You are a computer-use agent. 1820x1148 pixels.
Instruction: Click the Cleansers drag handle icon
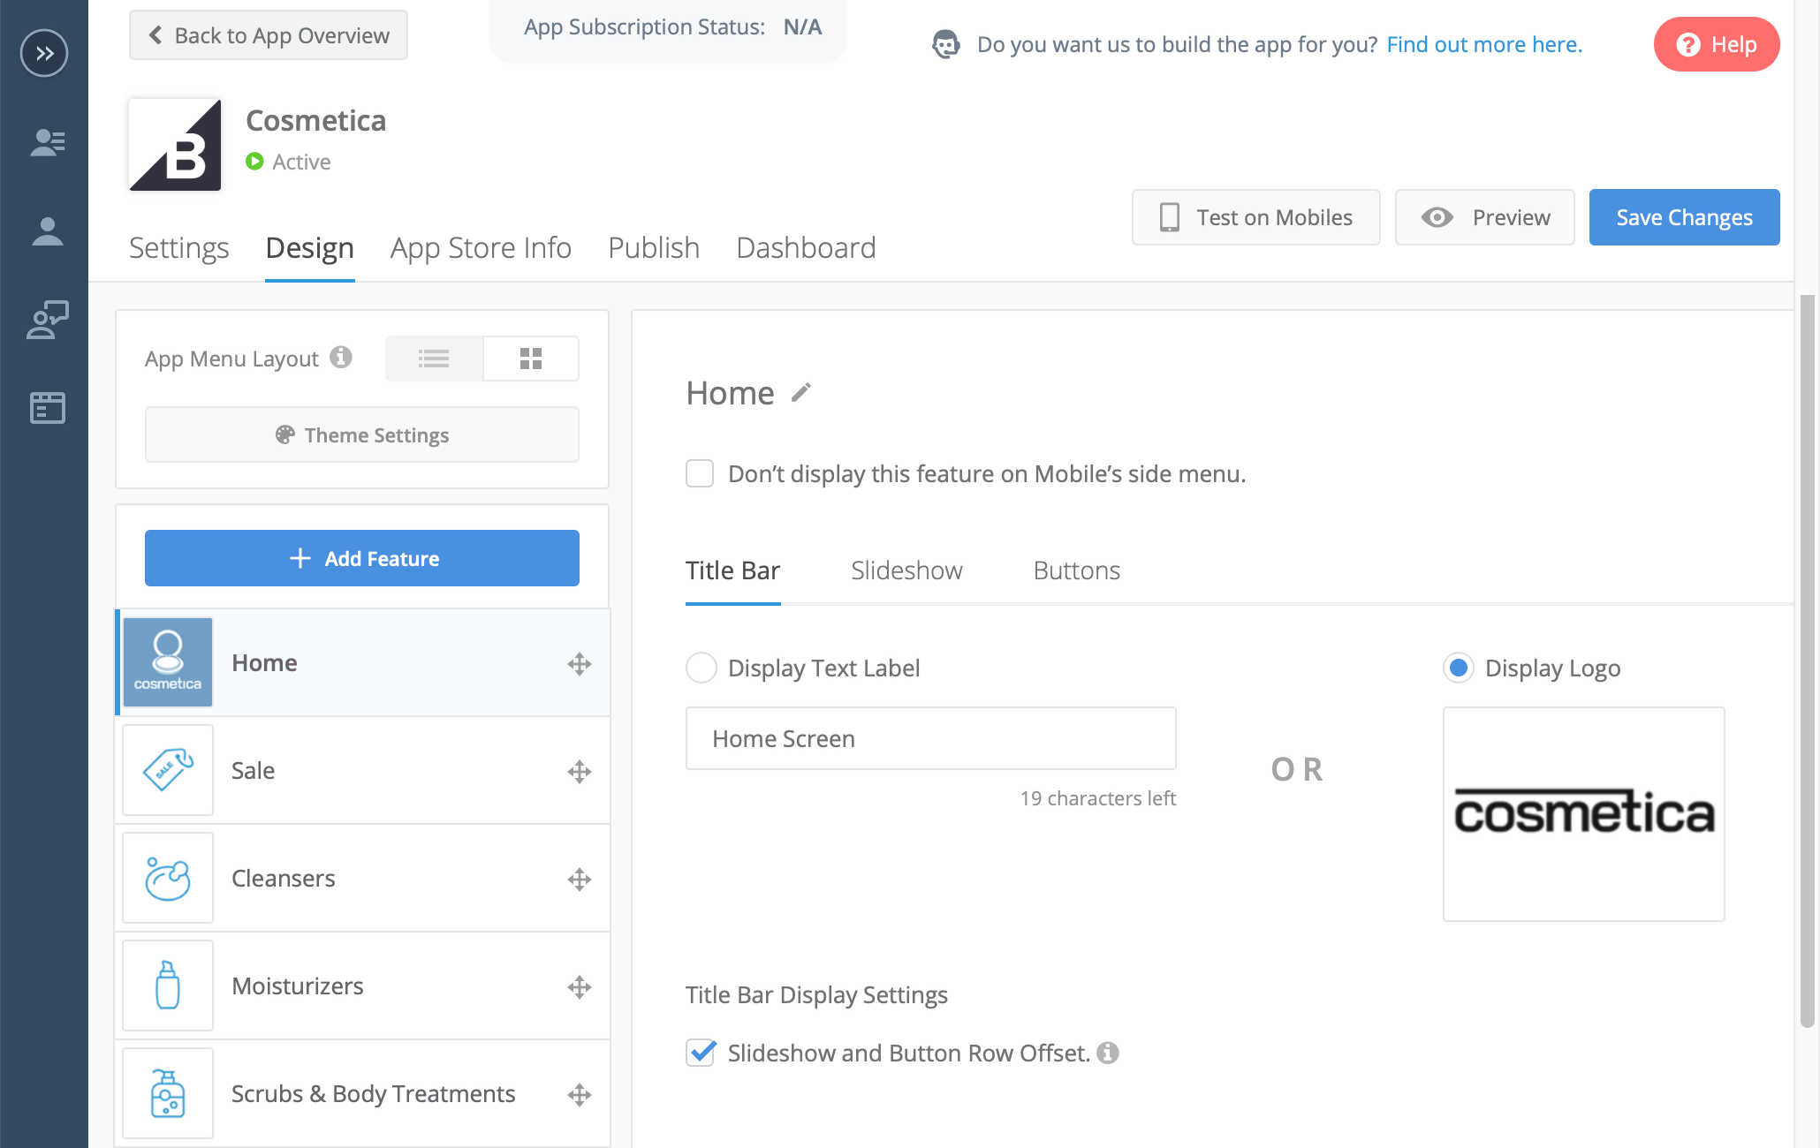pos(580,880)
